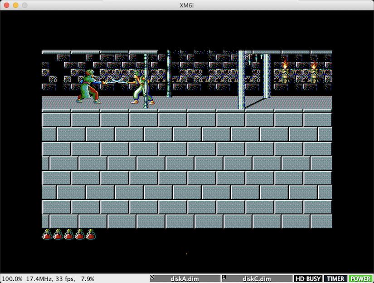Screen dimensions: 374x283
Task: Click the diskA.dim floppy drive 0 indicator
Action: click(185, 279)
